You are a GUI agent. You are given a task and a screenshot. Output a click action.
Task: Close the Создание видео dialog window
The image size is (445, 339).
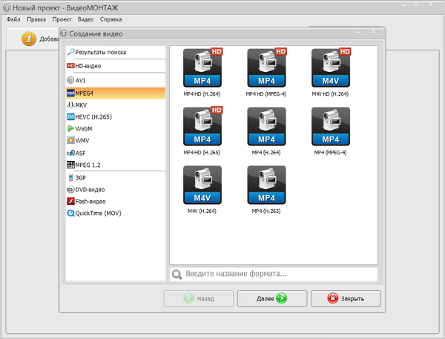tap(374, 31)
